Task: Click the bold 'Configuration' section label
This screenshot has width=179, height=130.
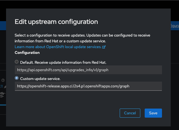Action: tap(27, 52)
